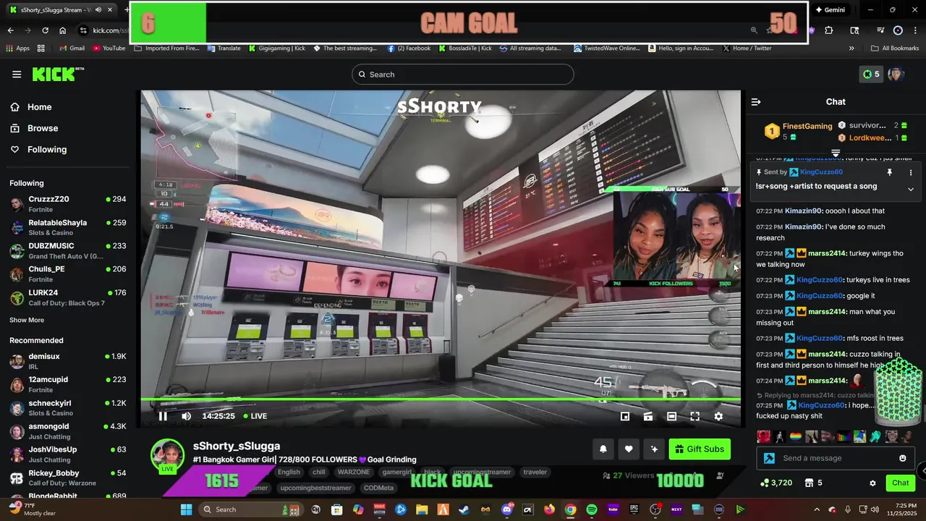Open YouTube bookmark
The height and width of the screenshot is (521, 926).
109,48
